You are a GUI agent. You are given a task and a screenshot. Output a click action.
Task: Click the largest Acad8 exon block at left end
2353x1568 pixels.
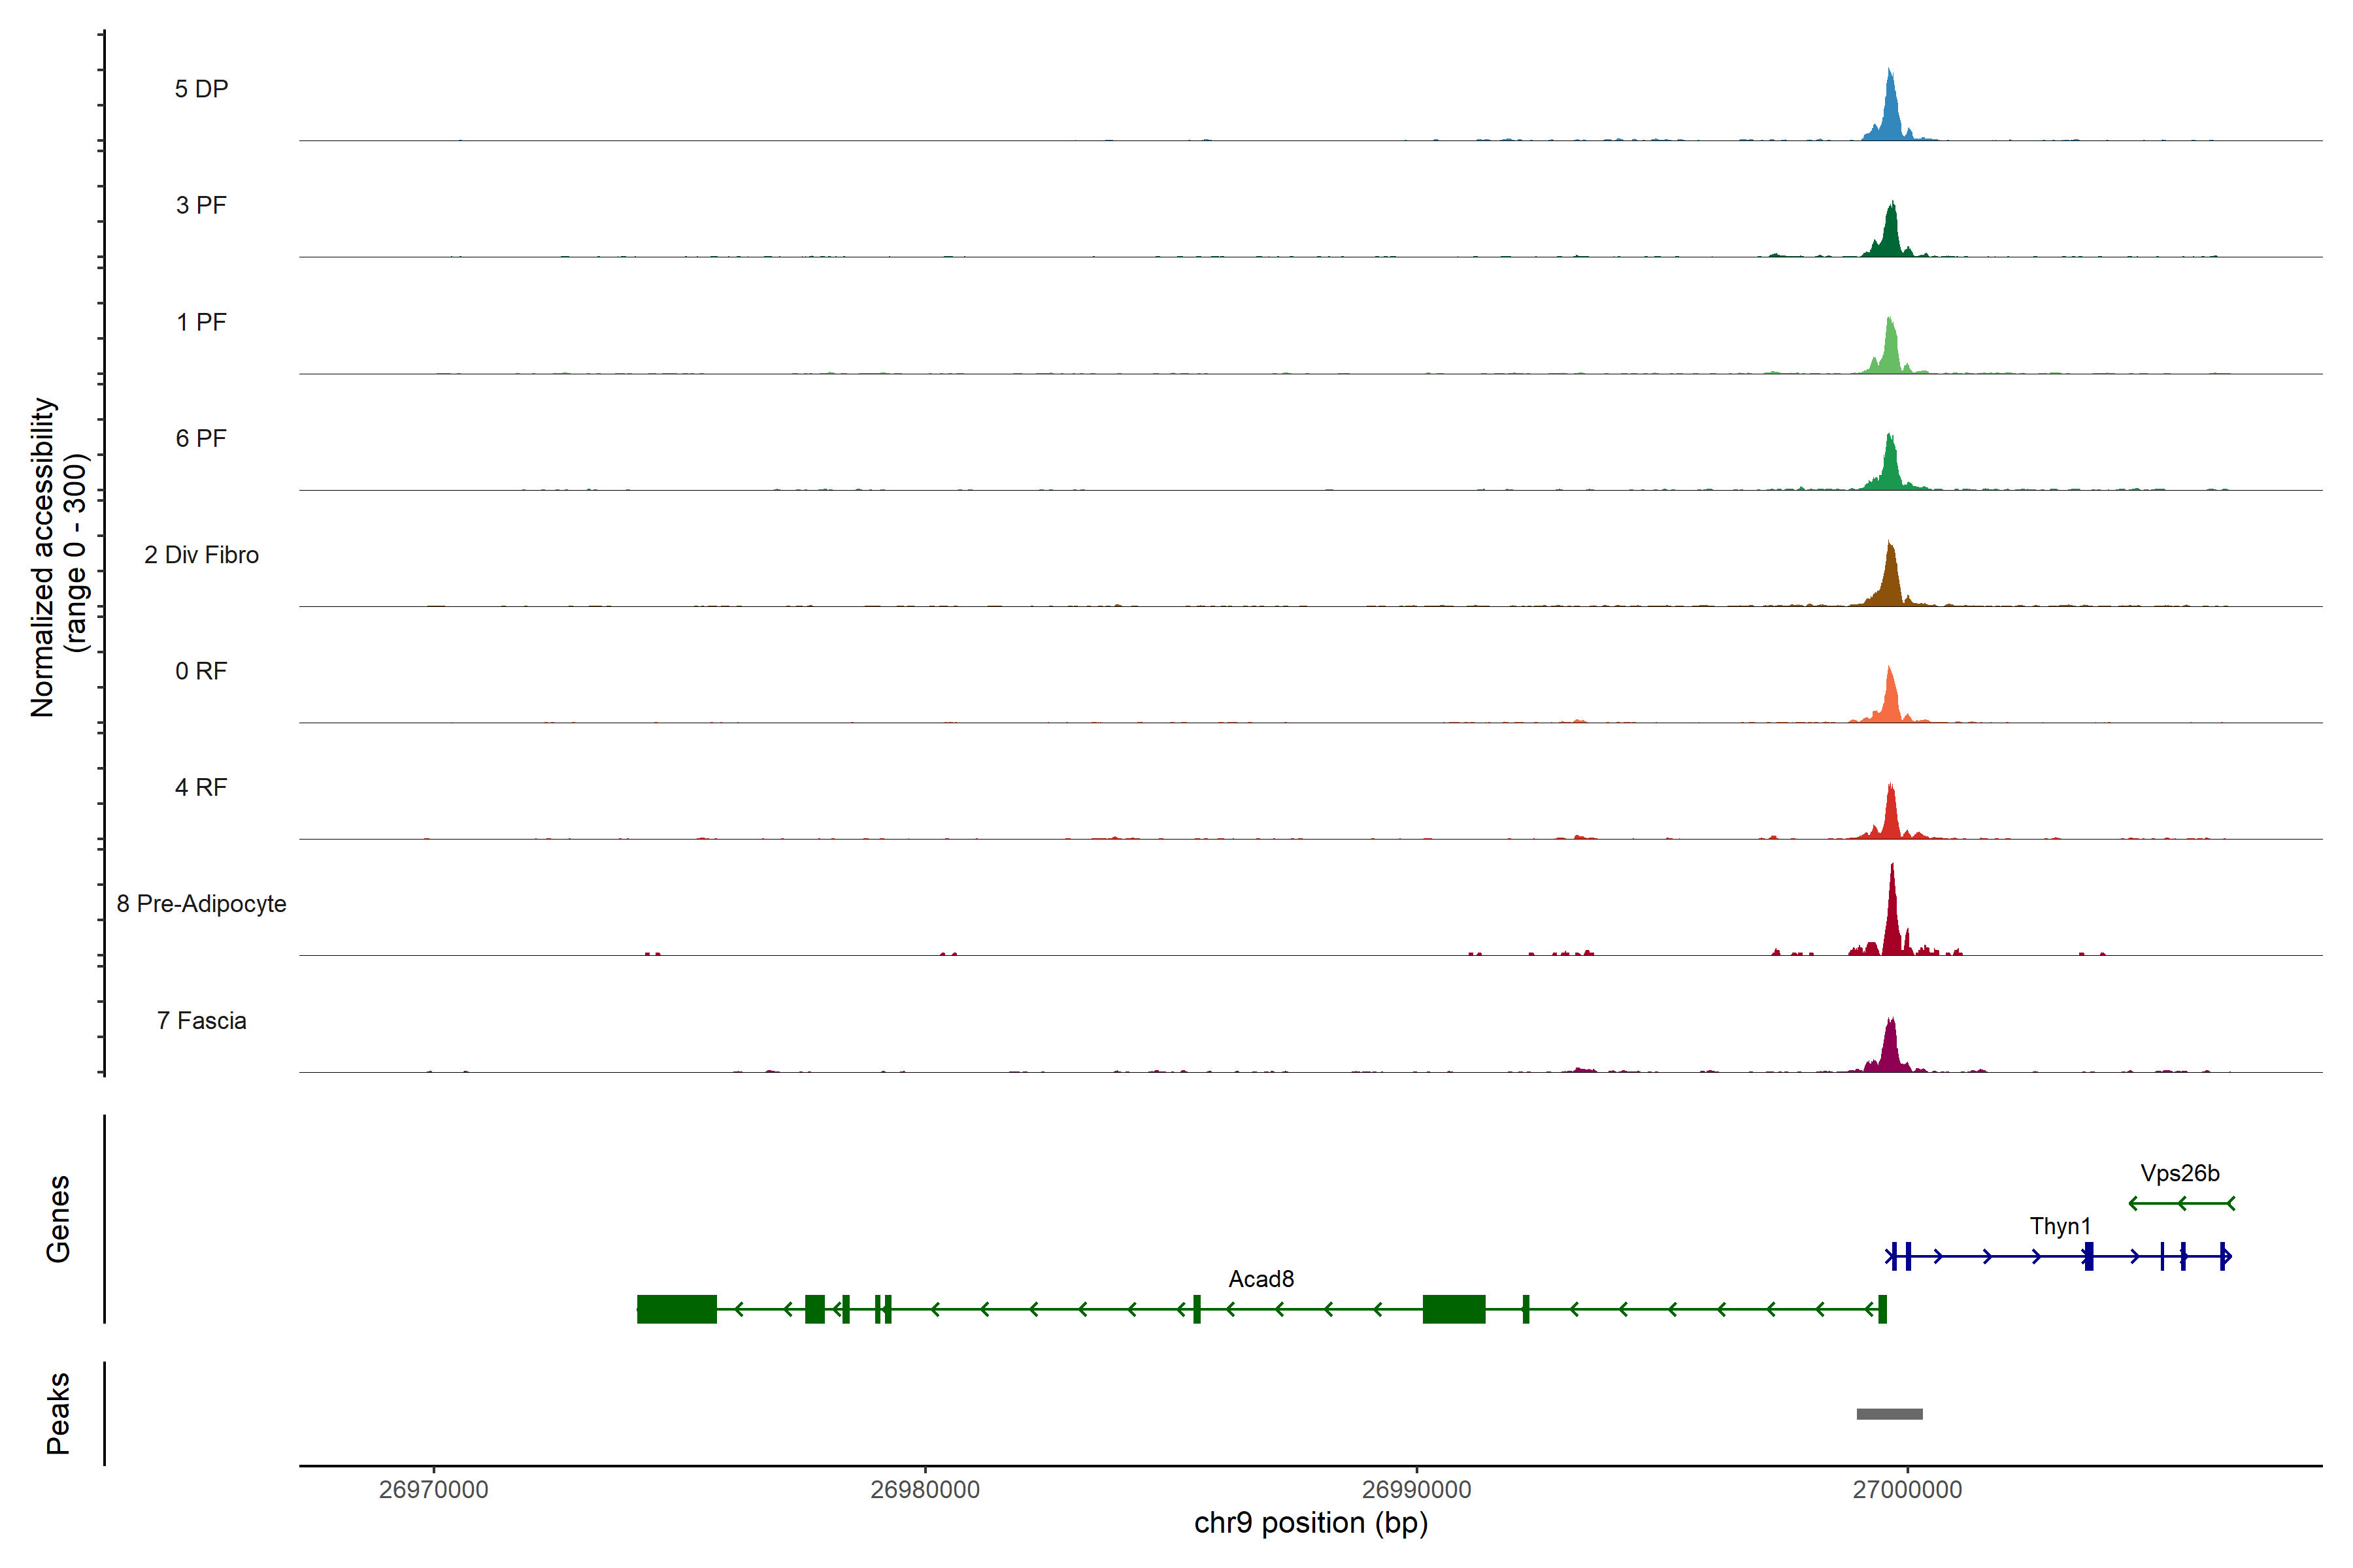(x=676, y=1309)
